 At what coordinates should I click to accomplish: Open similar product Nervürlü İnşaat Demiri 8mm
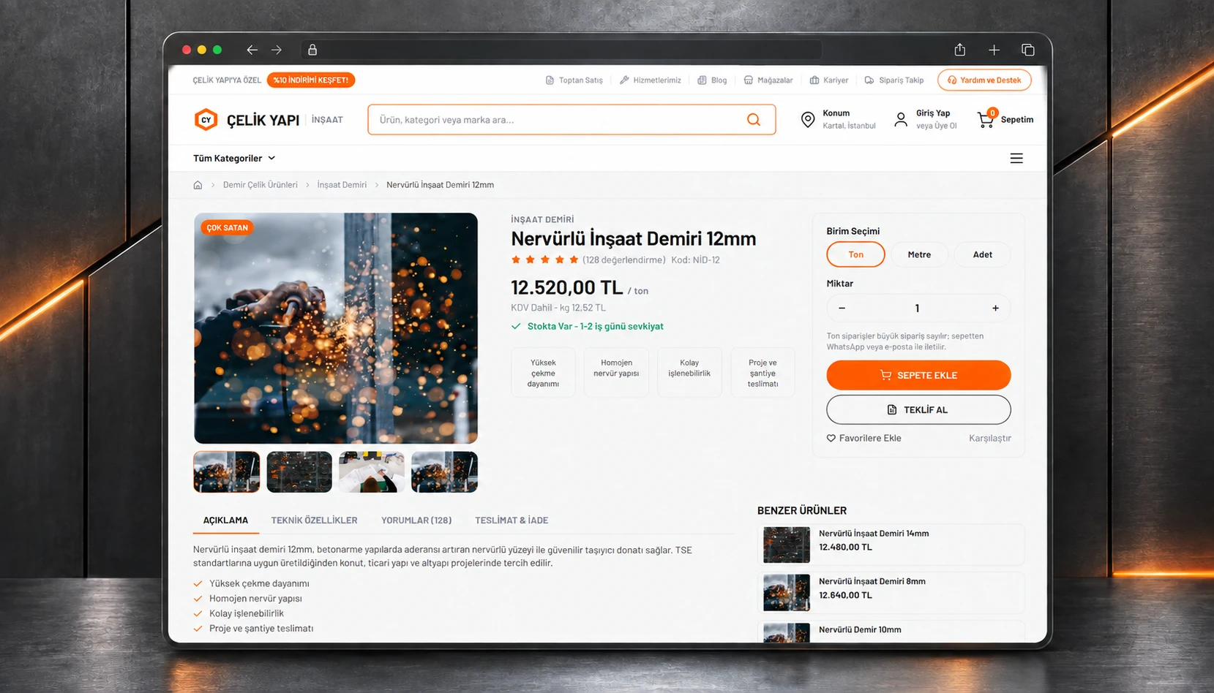891,592
